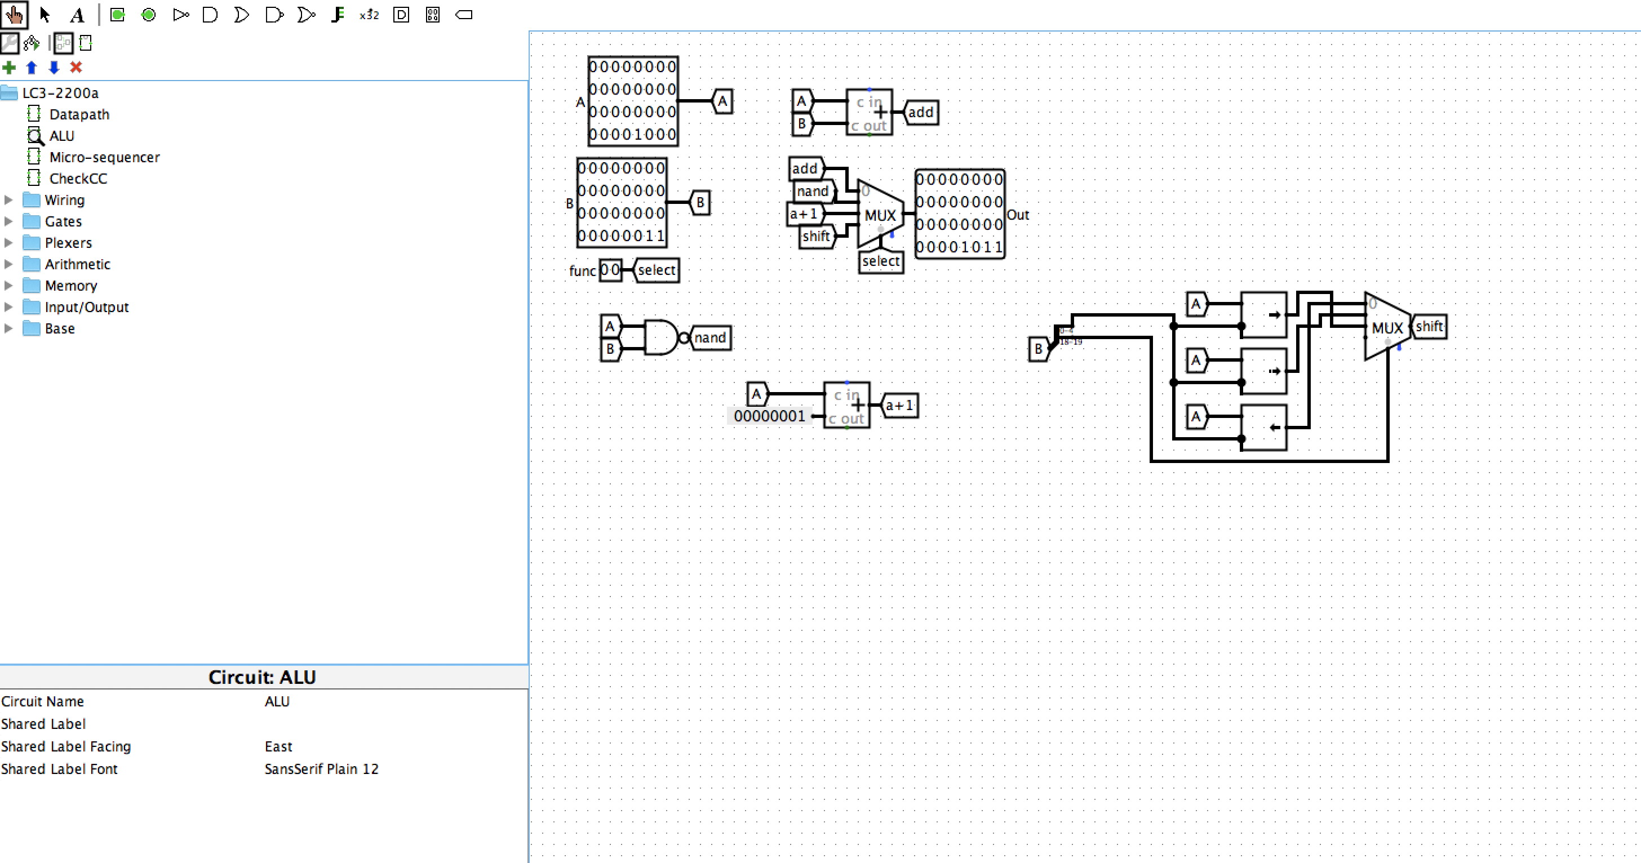Expand the Arithmetic library folder
This screenshot has height=863, width=1641.
coord(8,264)
